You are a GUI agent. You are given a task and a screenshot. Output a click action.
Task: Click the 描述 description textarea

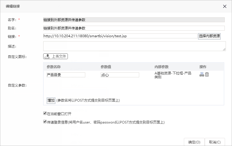[x=135, y=46]
